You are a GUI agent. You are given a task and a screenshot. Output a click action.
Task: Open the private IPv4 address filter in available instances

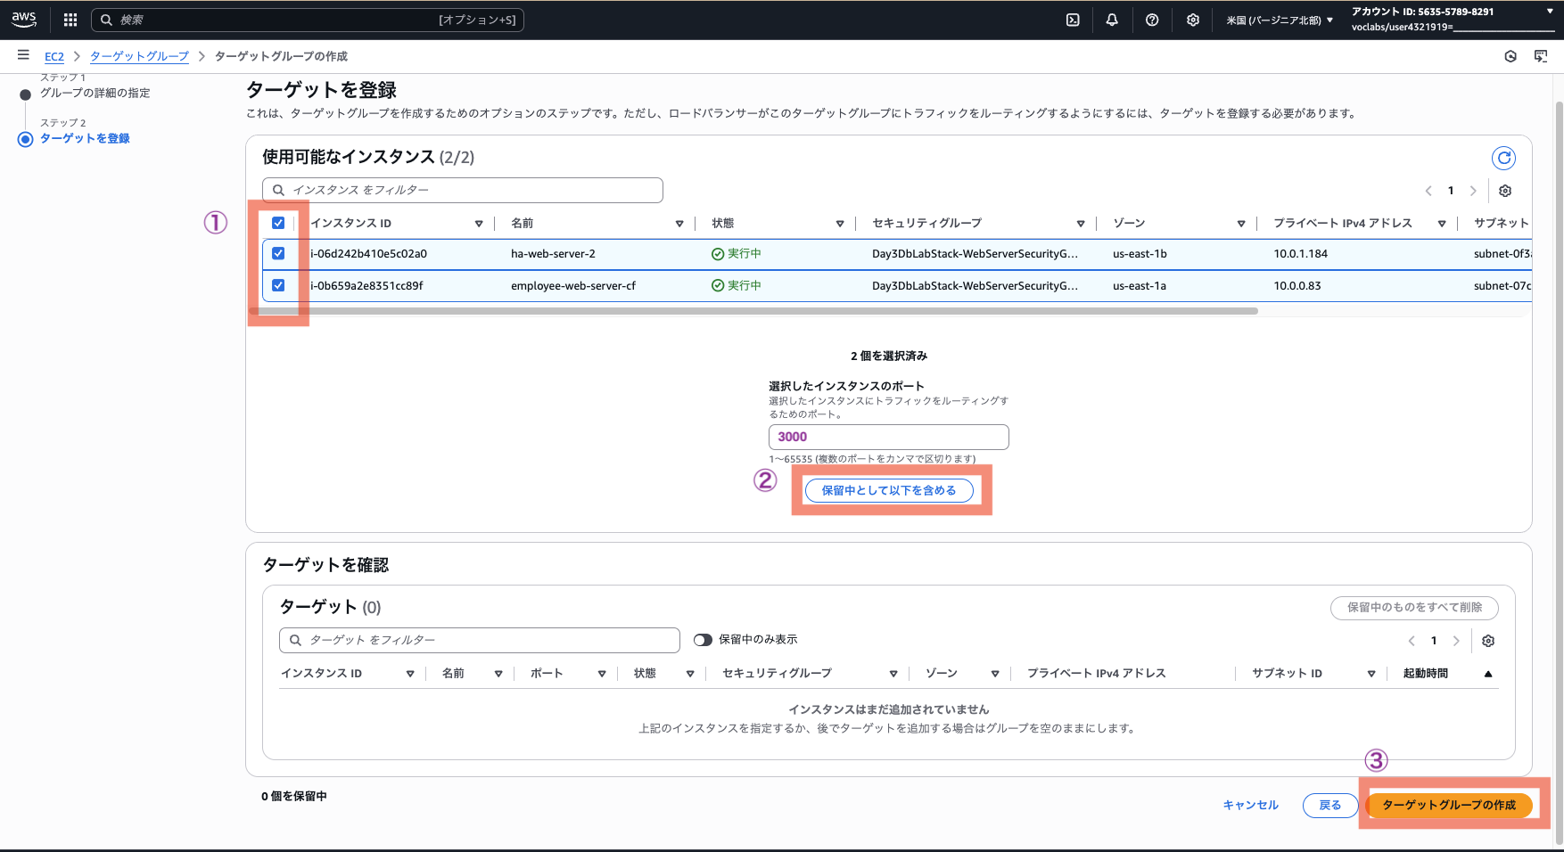(1442, 224)
